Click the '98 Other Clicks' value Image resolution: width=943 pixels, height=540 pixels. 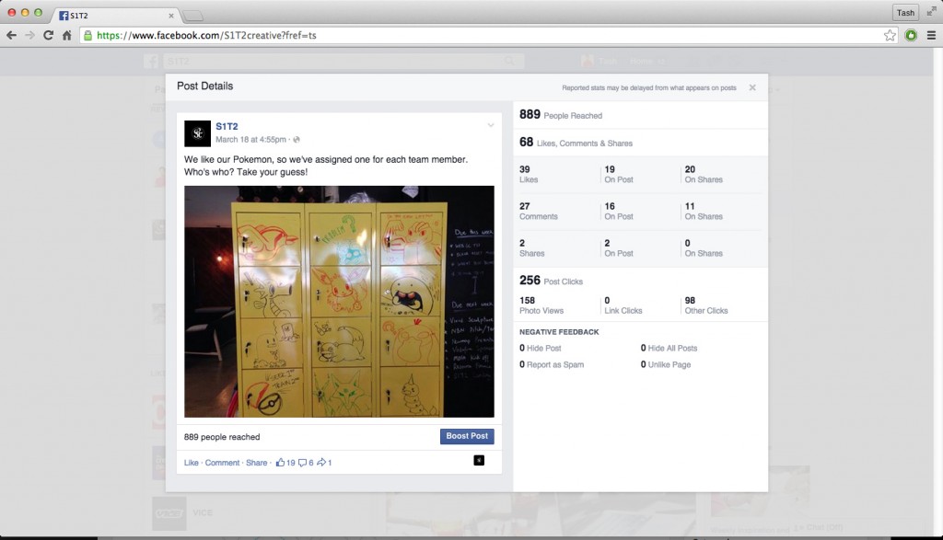[706, 305]
